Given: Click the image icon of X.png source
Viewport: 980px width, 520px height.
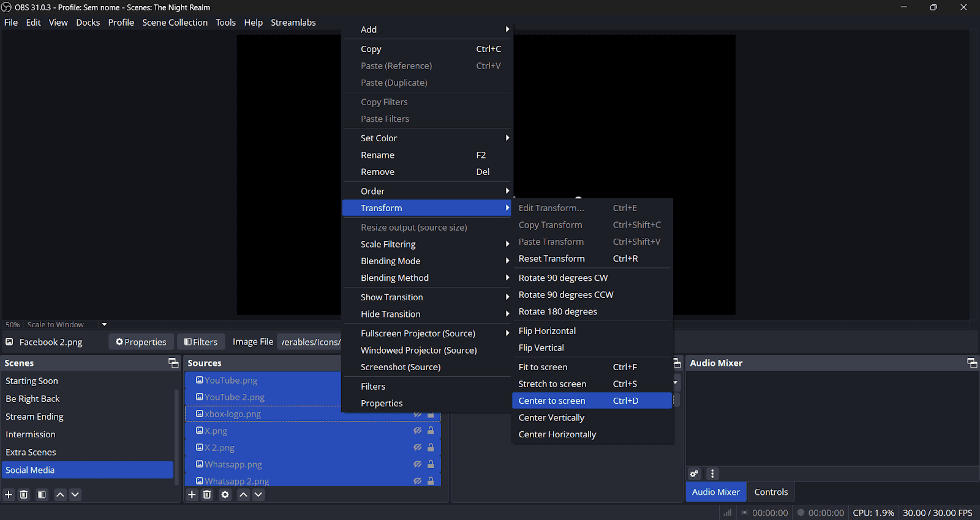Looking at the screenshot, I should click(x=199, y=430).
